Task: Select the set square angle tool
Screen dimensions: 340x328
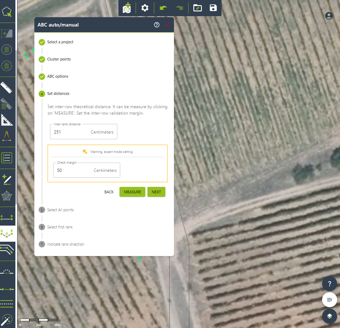Action: [7, 120]
